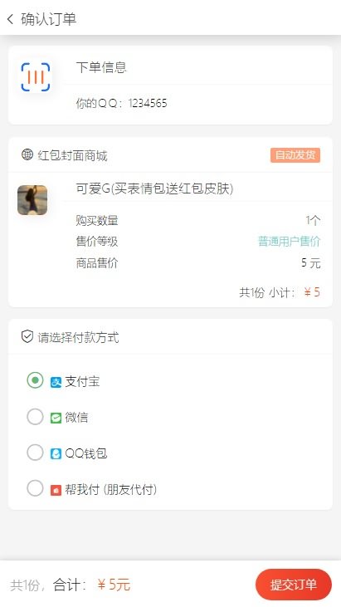Select the 支付宝 radio button
341x607 pixels.
pyautogui.click(x=35, y=380)
